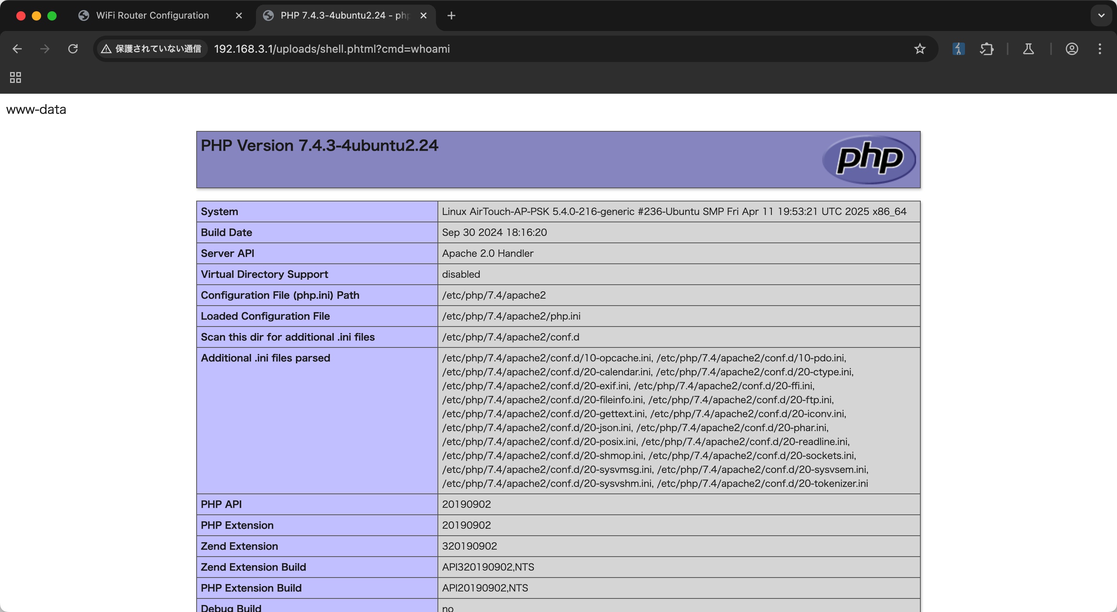Open a new tab with plus button
The width and height of the screenshot is (1117, 612).
(451, 15)
